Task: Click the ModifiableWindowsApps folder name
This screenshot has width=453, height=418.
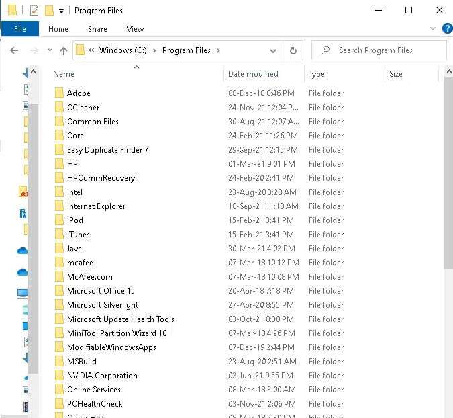Action: click(x=111, y=347)
